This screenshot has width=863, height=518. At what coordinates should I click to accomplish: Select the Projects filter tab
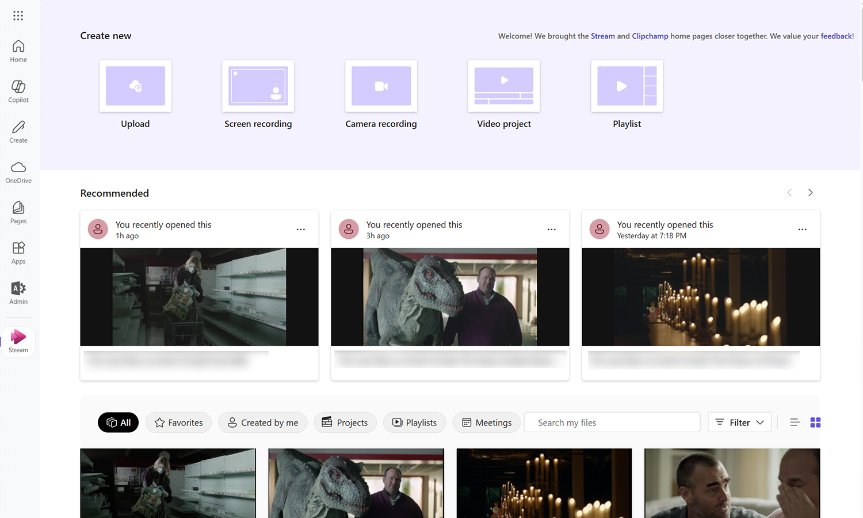(345, 422)
